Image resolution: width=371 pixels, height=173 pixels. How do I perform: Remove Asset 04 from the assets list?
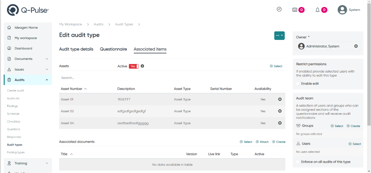[280, 123]
